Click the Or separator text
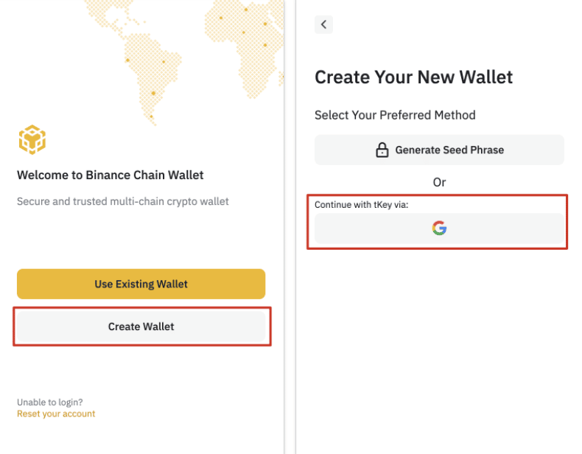 [439, 182]
